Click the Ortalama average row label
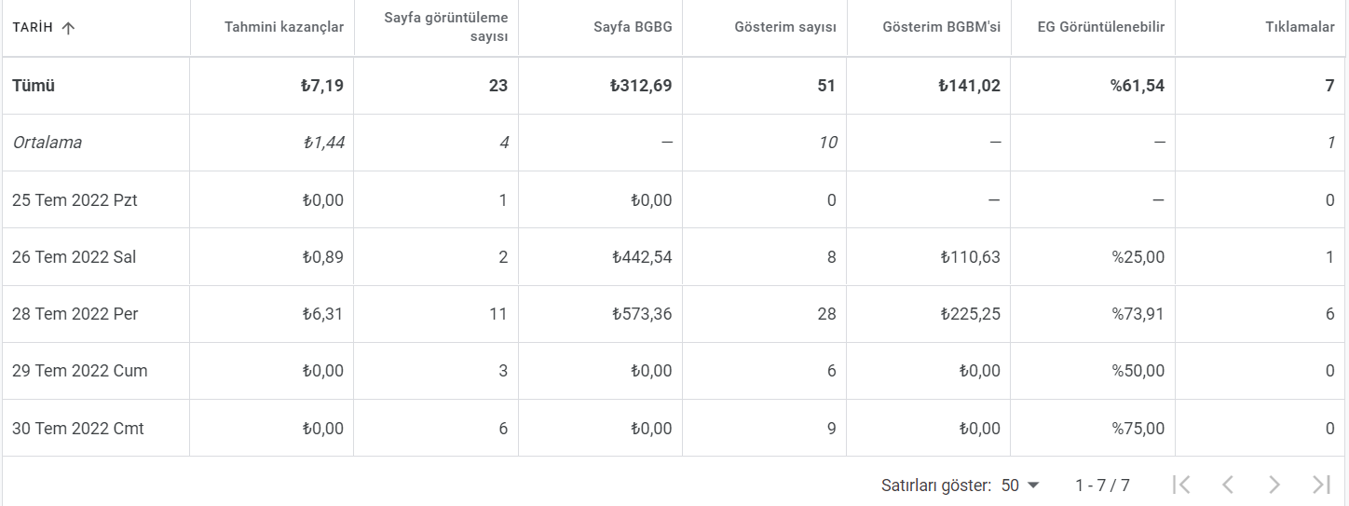Image resolution: width=1349 pixels, height=506 pixels. (x=47, y=143)
